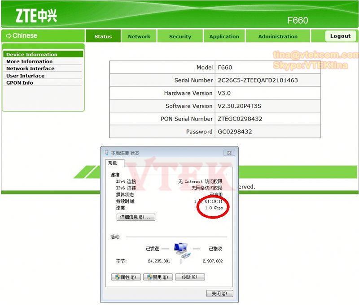Click the 关闭 close button
The height and width of the screenshot is (305, 359).
coord(219,293)
